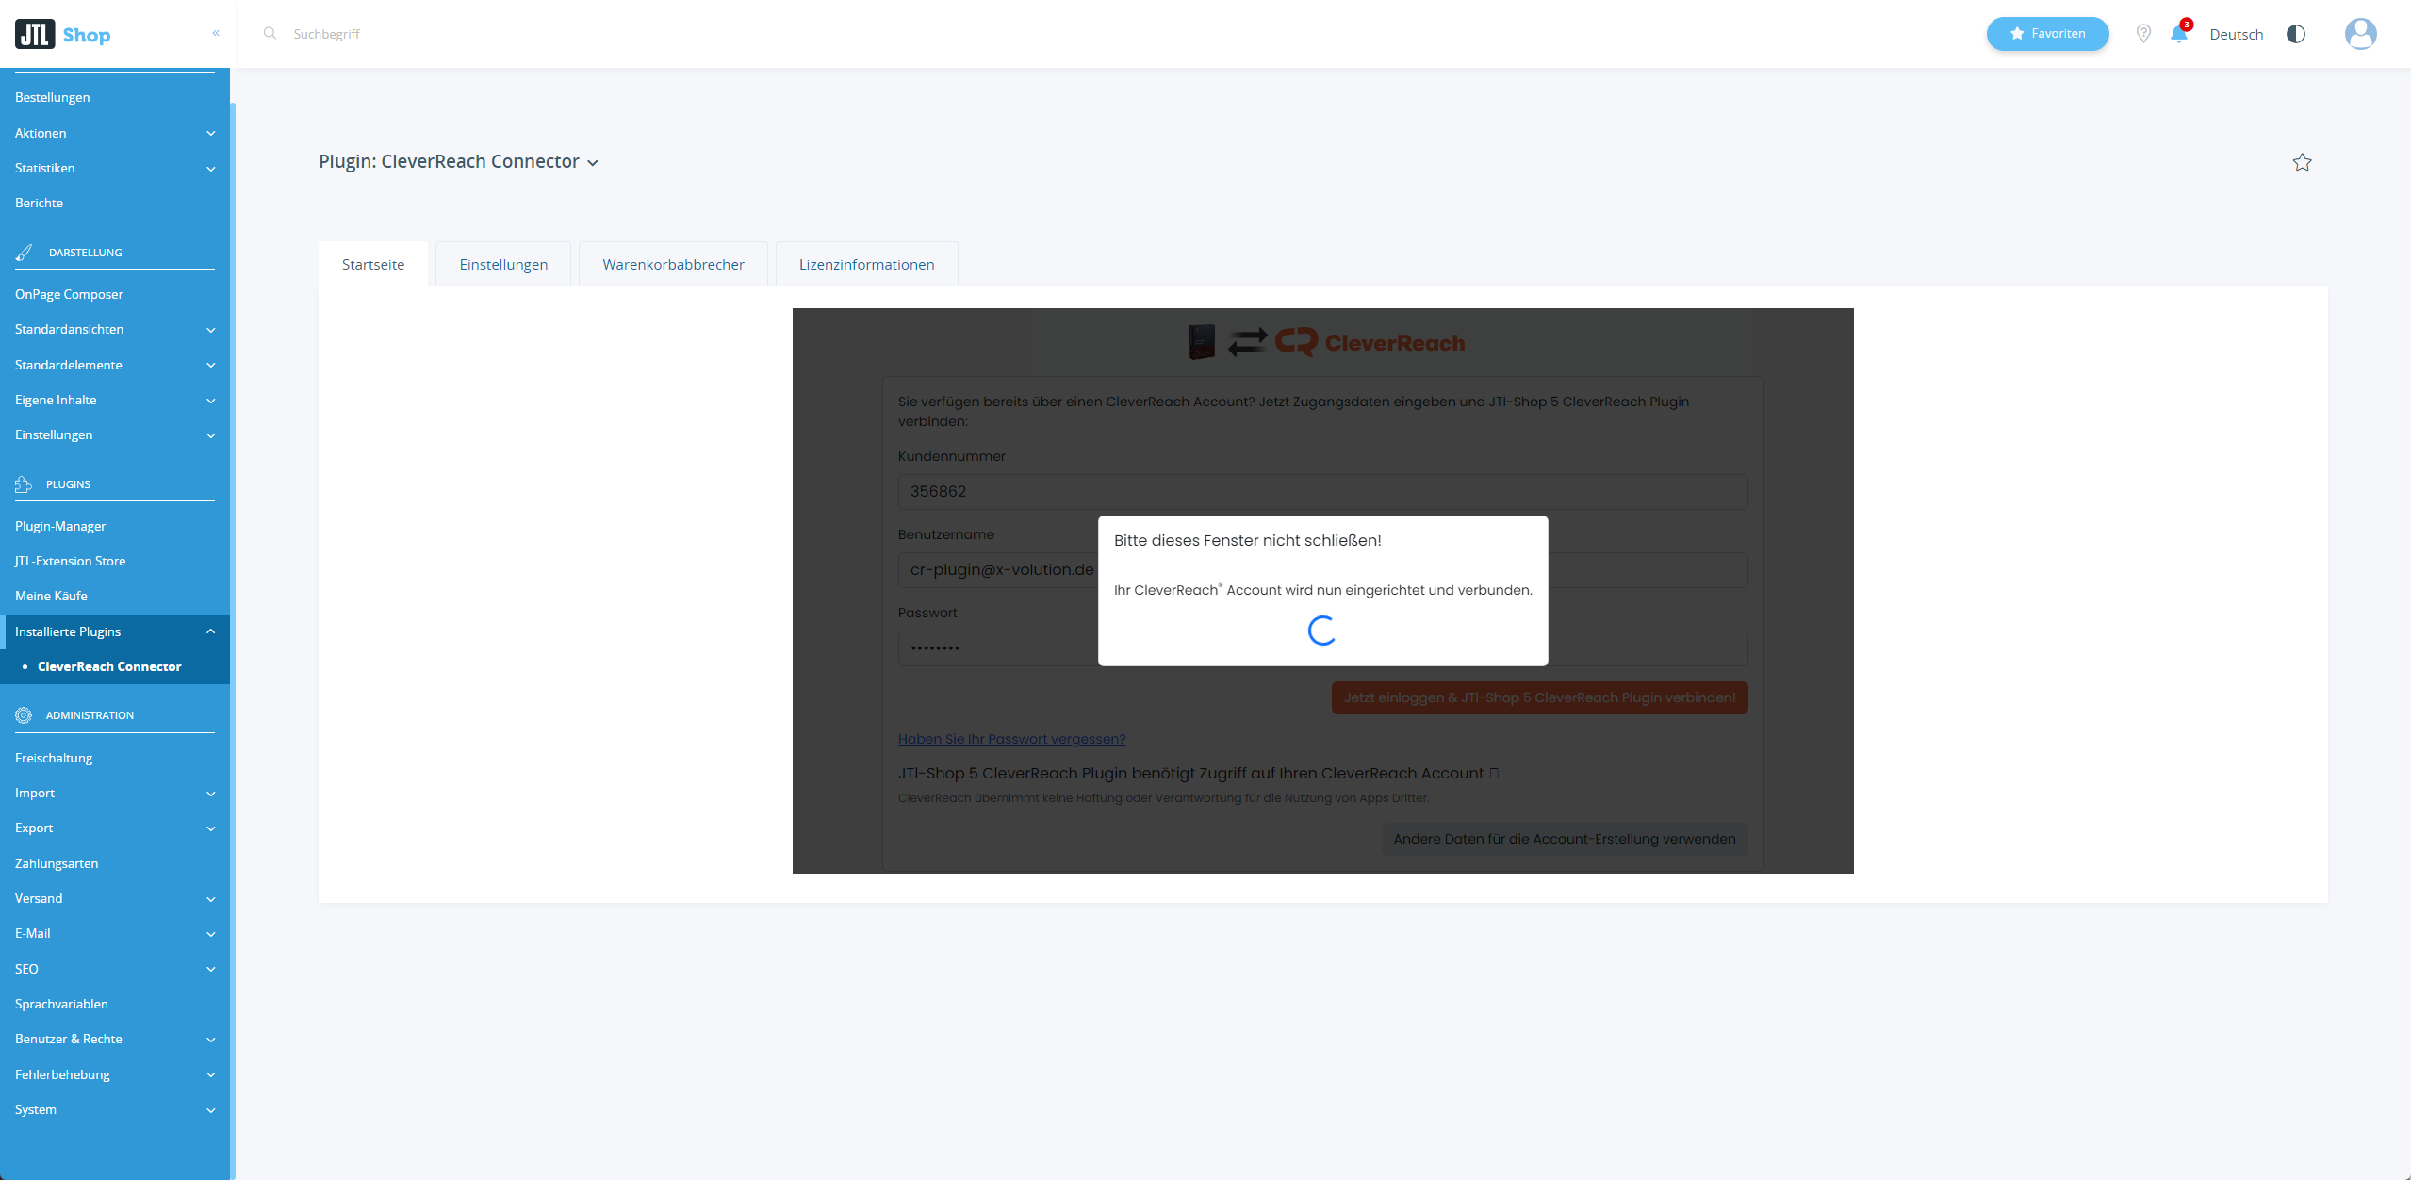Open the user profile avatar
The image size is (2411, 1180).
tap(2360, 34)
